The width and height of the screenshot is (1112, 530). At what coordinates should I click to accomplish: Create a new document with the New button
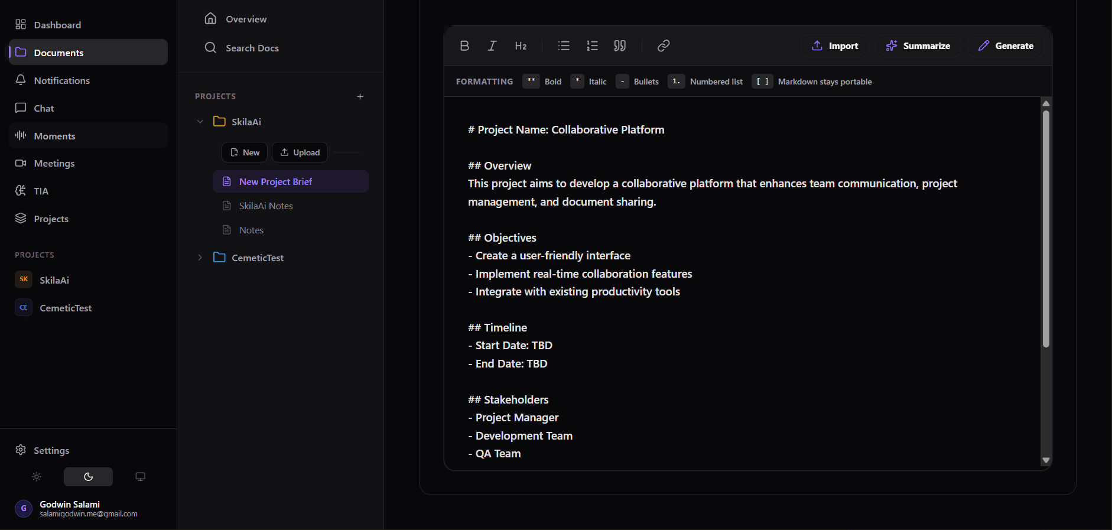coord(245,152)
